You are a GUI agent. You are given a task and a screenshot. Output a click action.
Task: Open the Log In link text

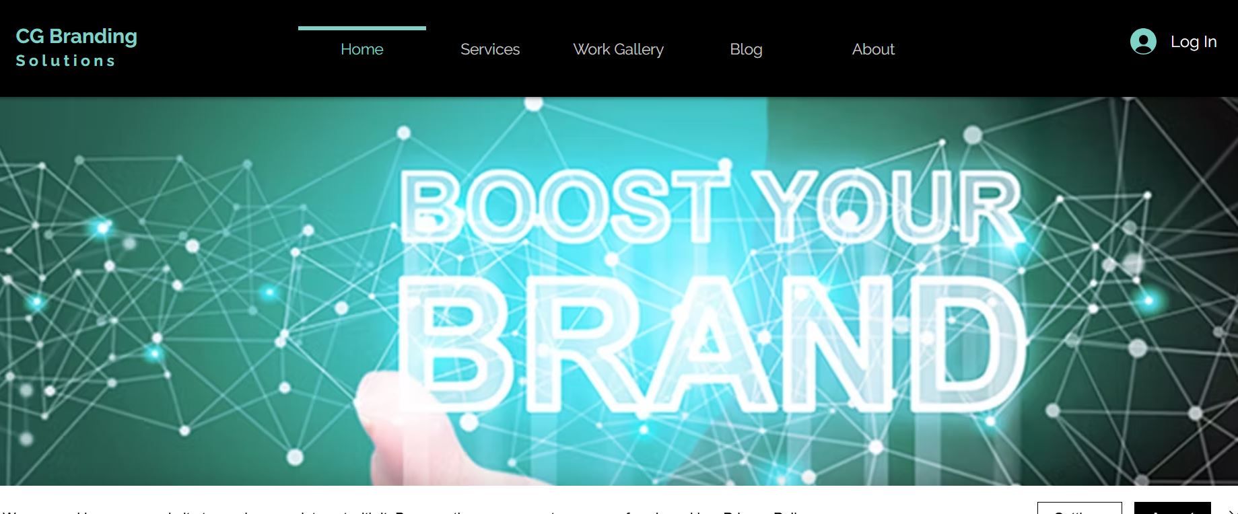coord(1194,42)
